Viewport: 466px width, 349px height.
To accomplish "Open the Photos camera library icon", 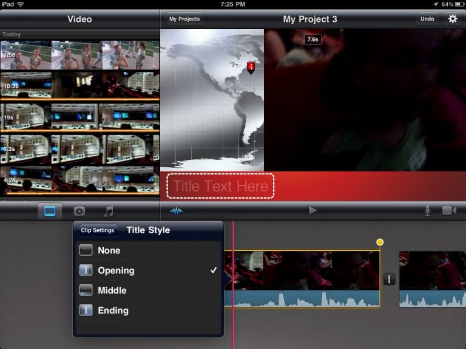I will pyautogui.click(x=79, y=211).
